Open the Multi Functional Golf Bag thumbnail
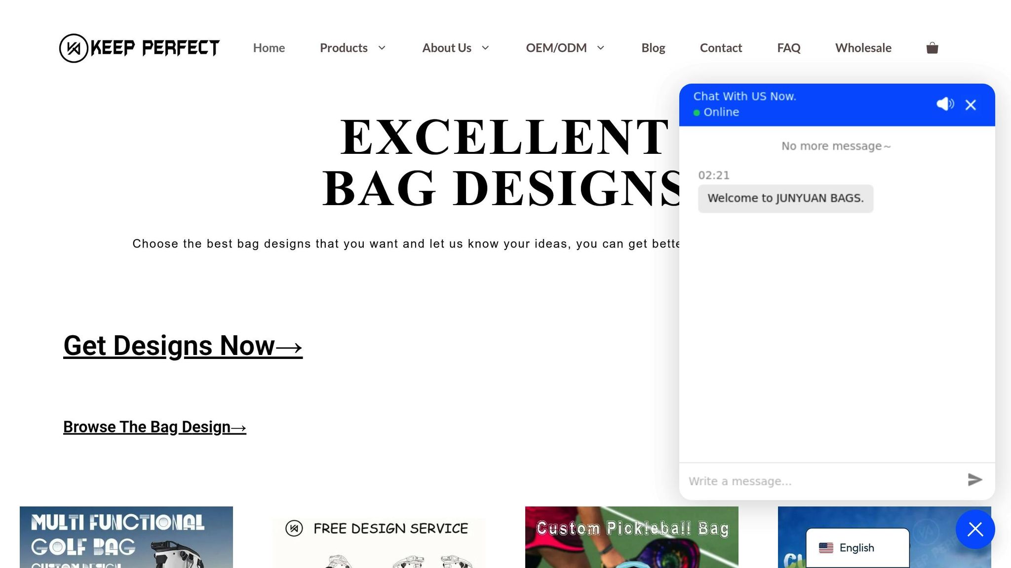 point(126,537)
